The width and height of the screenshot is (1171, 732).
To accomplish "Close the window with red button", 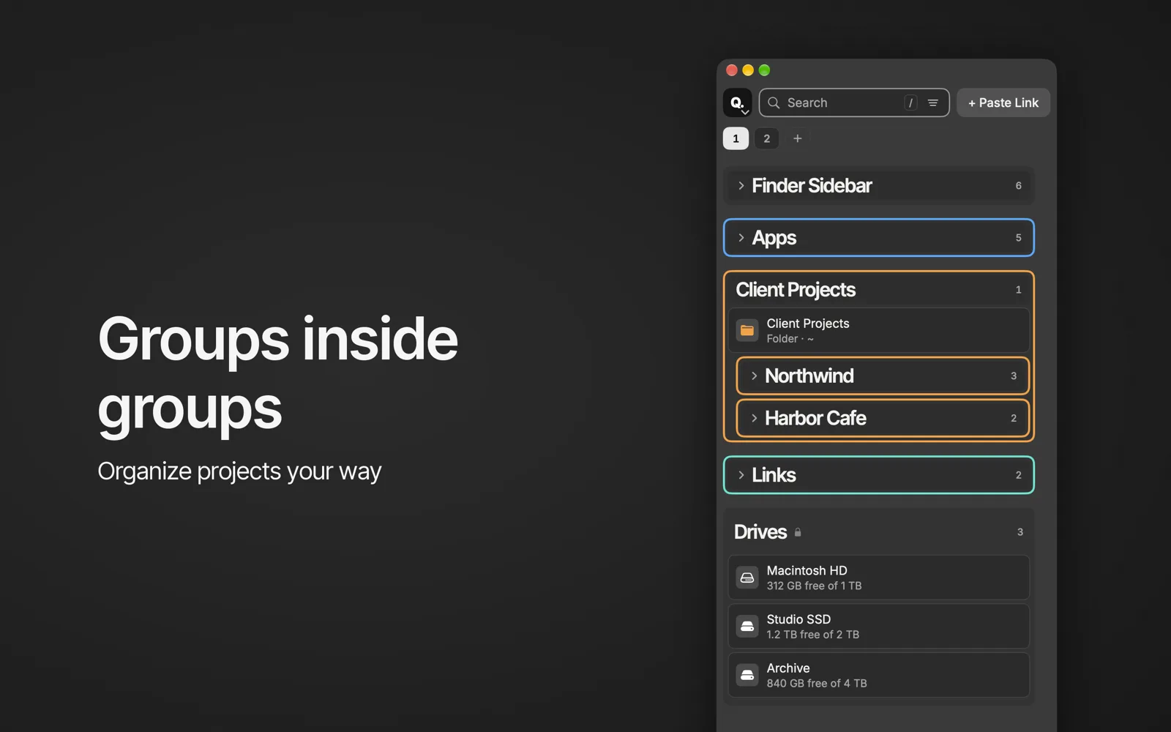I will click(x=732, y=70).
